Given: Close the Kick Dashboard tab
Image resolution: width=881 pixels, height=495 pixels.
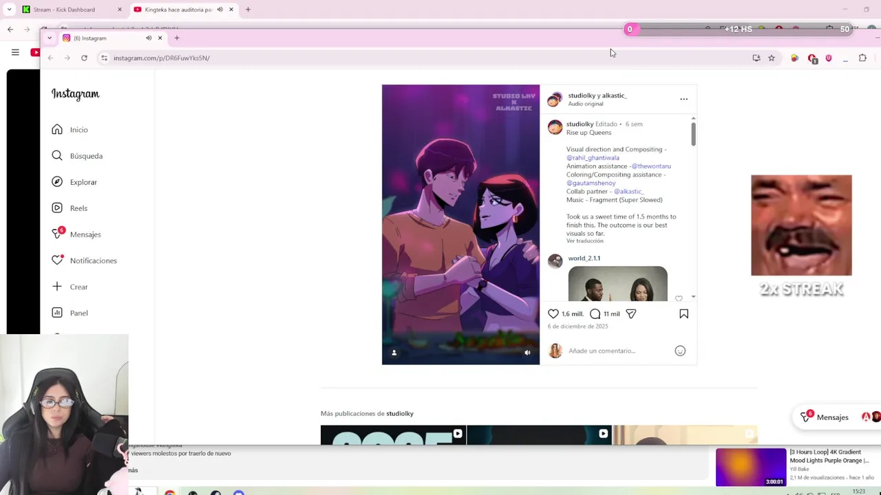Looking at the screenshot, I should (120, 10).
